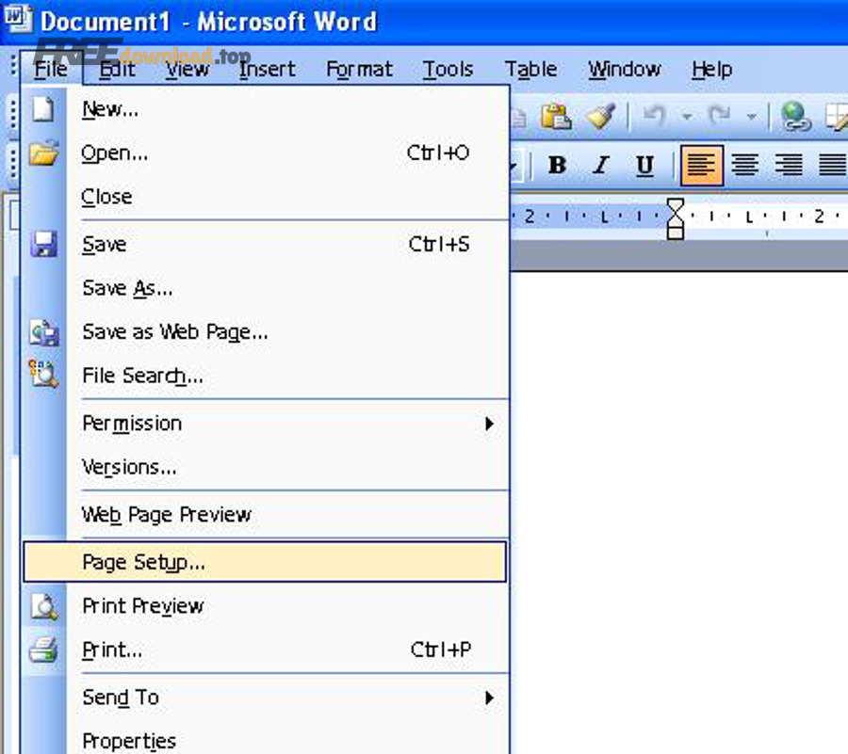Open the Undo history dropdown arrow
Image resolution: width=848 pixels, height=754 pixels.
click(687, 116)
